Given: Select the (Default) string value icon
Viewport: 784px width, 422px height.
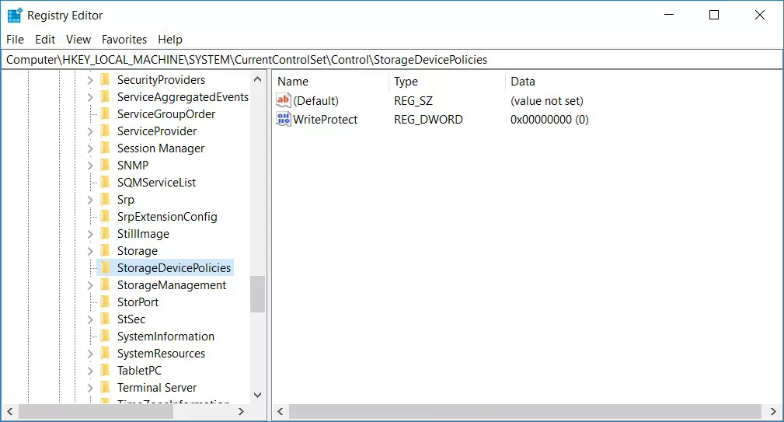Looking at the screenshot, I should click(x=284, y=100).
